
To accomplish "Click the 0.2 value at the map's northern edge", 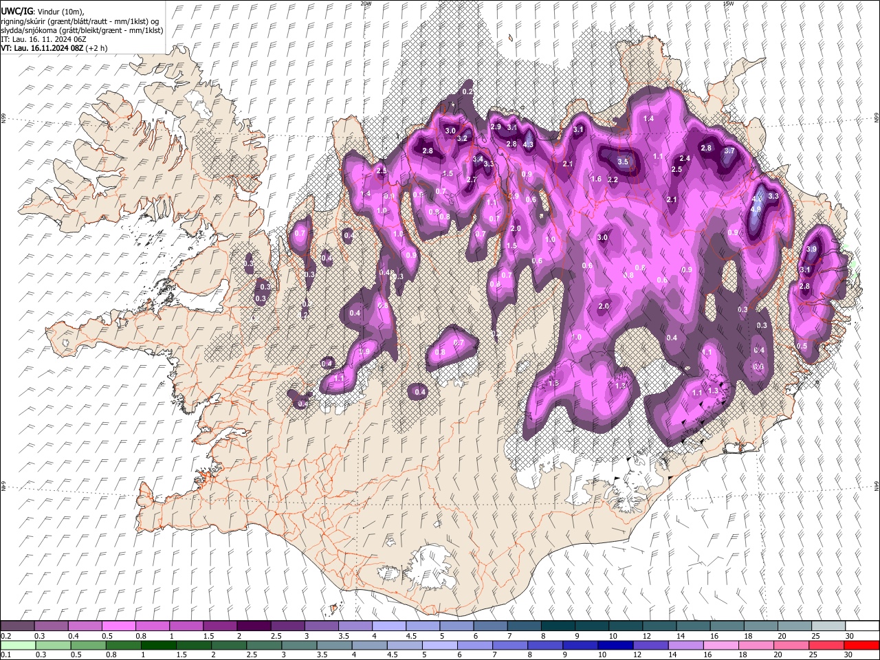I will [467, 91].
